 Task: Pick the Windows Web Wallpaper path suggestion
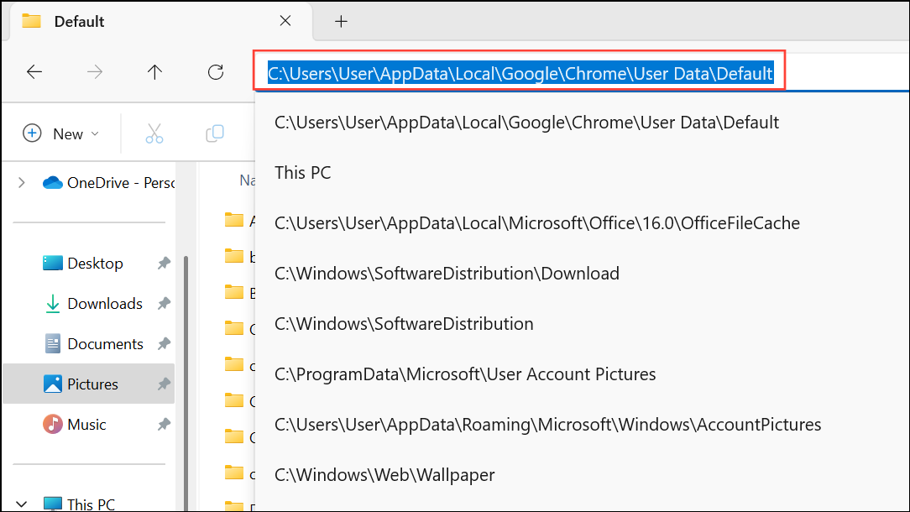point(384,475)
